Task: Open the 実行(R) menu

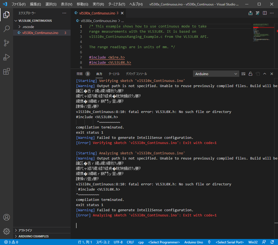Action: (x=98, y=4)
